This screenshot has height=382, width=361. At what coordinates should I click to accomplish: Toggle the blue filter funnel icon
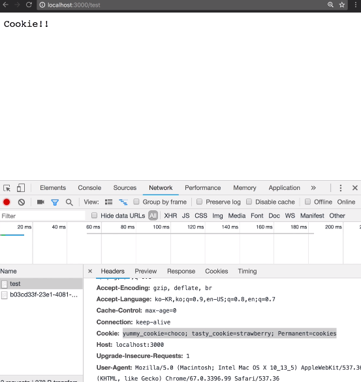tap(55, 202)
